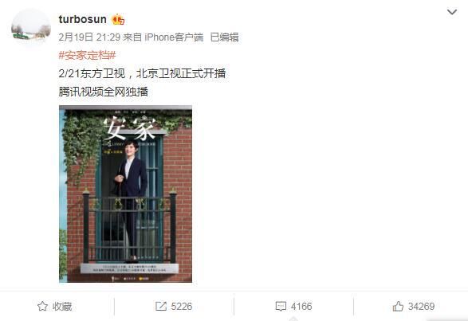Open the turbosun username link
Image resolution: width=468 pixels, height=321 pixels.
pyautogui.click(x=83, y=19)
